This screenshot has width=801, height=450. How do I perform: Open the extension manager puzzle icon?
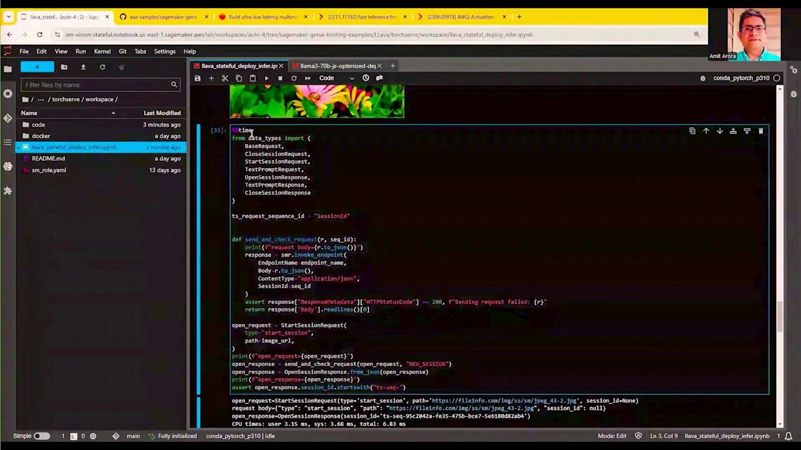pyautogui.click(x=8, y=191)
